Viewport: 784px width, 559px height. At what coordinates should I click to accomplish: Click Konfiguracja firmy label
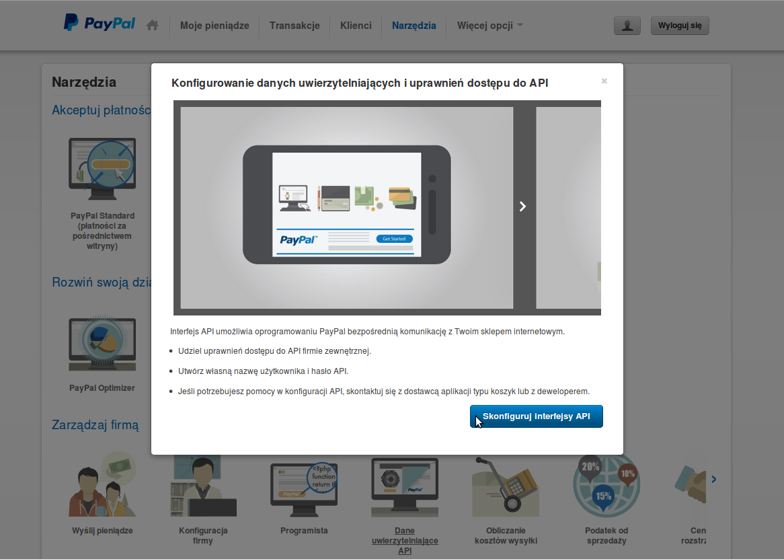203,535
